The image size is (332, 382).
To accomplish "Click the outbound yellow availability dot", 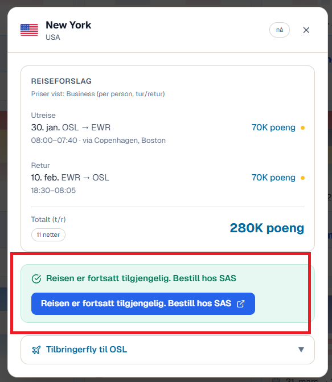I will [x=302, y=128].
